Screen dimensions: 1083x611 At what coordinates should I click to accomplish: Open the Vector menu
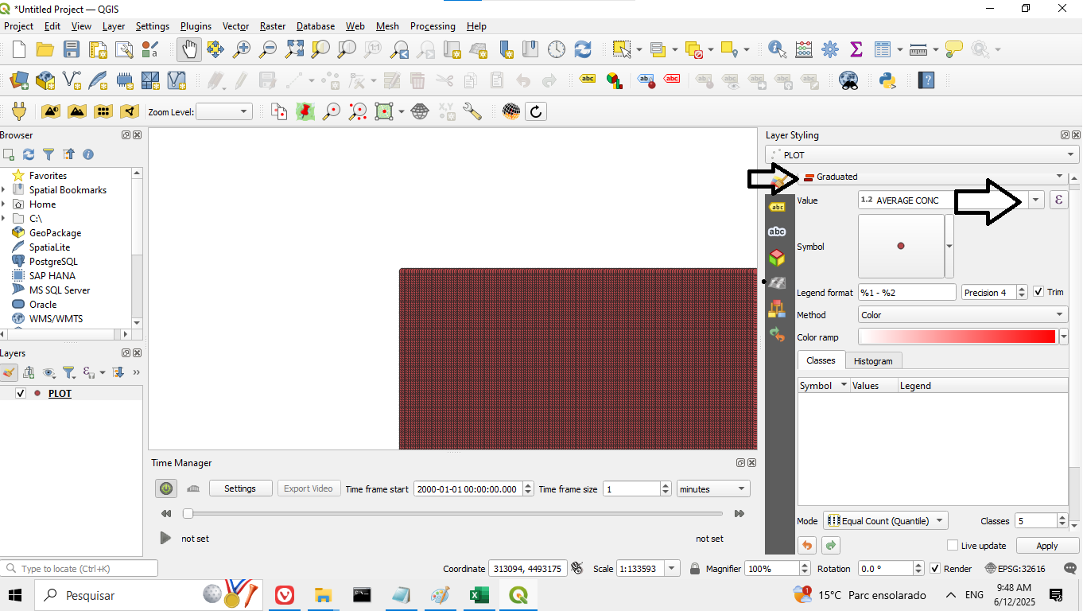pos(235,26)
